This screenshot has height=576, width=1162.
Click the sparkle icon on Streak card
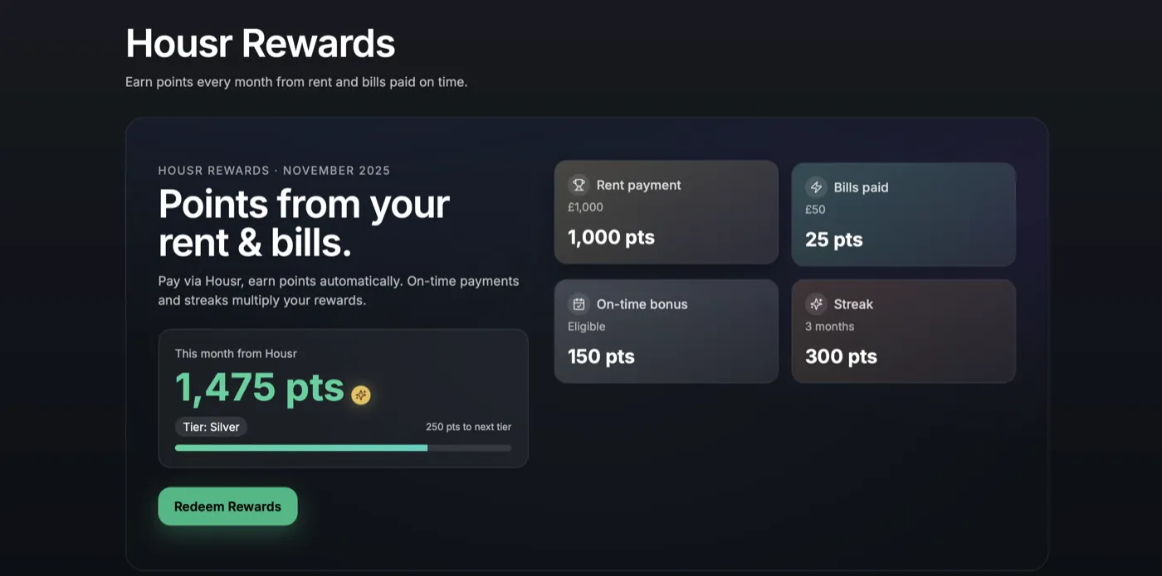click(x=816, y=304)
